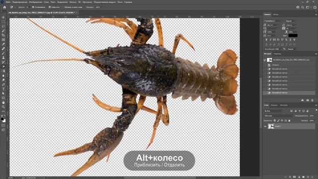The width and height of the screenshot is (318, 179).
Task: Switch to the Контуры tab
Action: click(x=284, y=105)
